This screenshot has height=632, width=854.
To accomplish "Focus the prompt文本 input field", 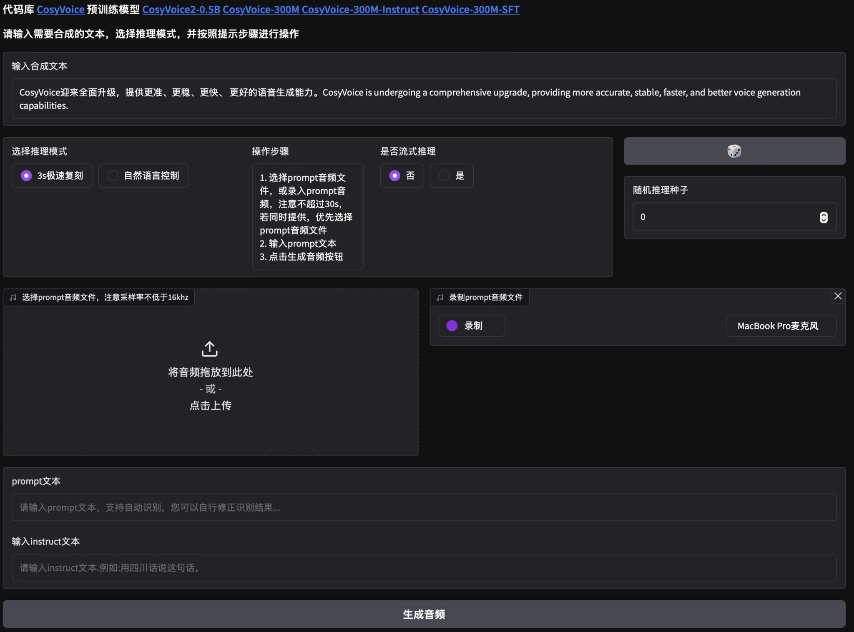I will pos(424,507).
